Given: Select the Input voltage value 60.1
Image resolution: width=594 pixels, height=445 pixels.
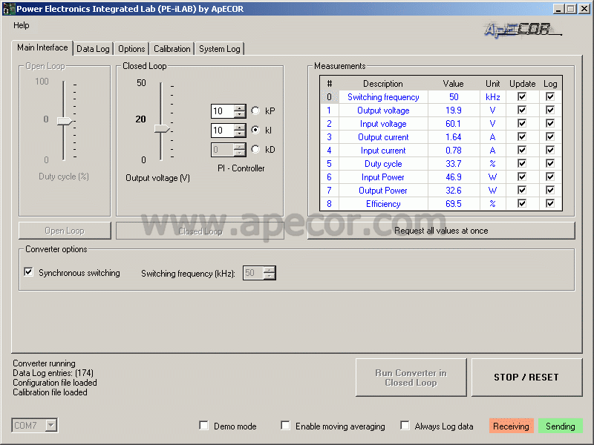Looking at the screenshot, I should click(454, 123).
